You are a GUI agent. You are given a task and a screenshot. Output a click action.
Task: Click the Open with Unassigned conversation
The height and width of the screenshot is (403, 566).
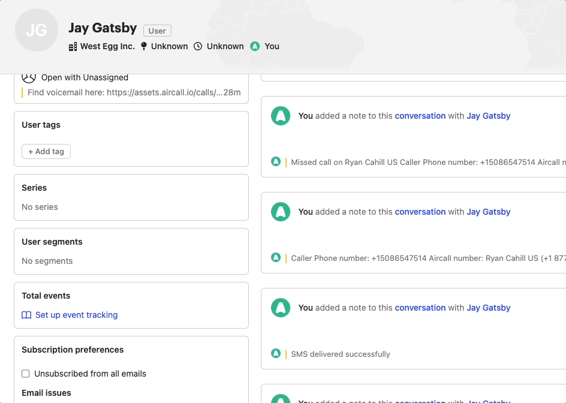pyautogui.click(x=85, y=77)
